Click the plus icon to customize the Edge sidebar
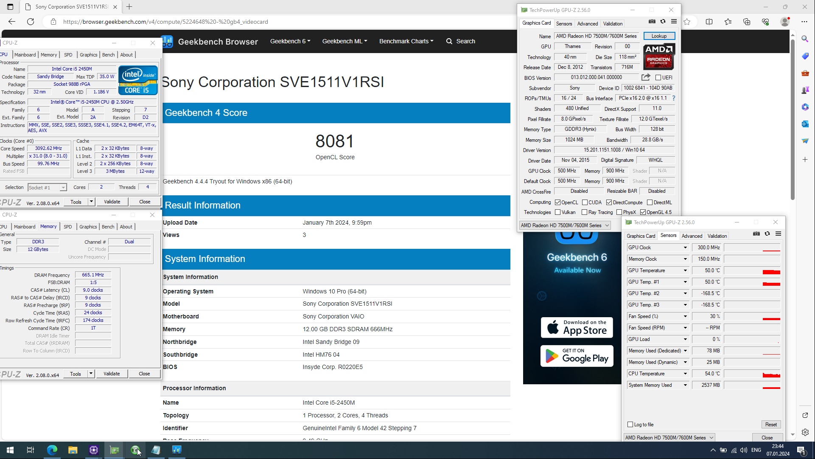The width and height of the screenshot is (815, 459). pos(805,160)
